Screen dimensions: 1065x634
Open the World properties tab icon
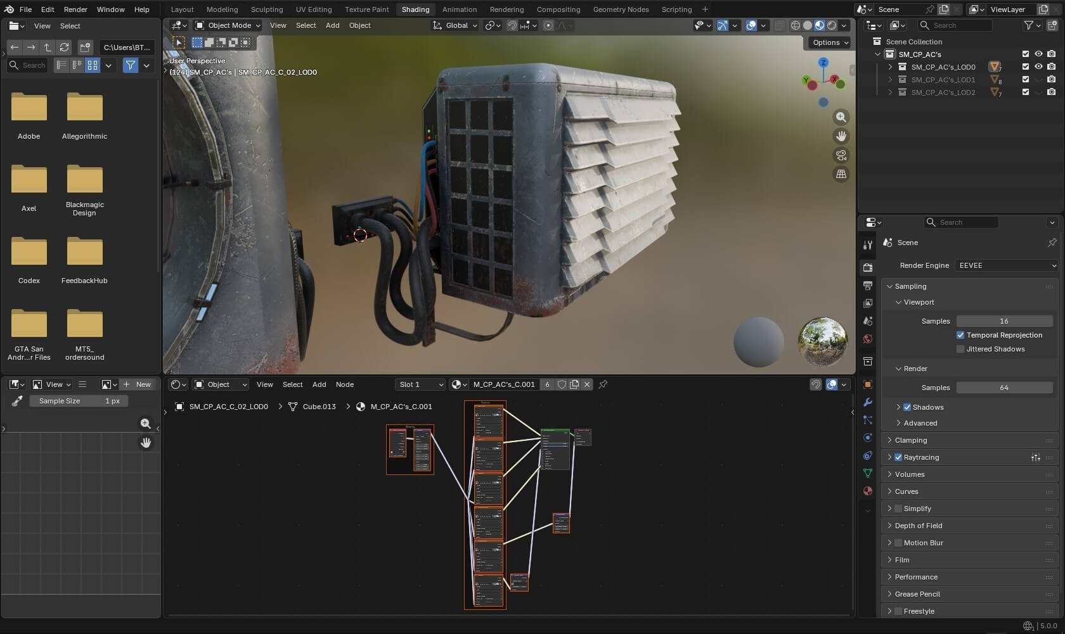click(x=868, y=339)
